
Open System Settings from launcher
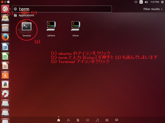pyautogui.click(x=5, y=94)
